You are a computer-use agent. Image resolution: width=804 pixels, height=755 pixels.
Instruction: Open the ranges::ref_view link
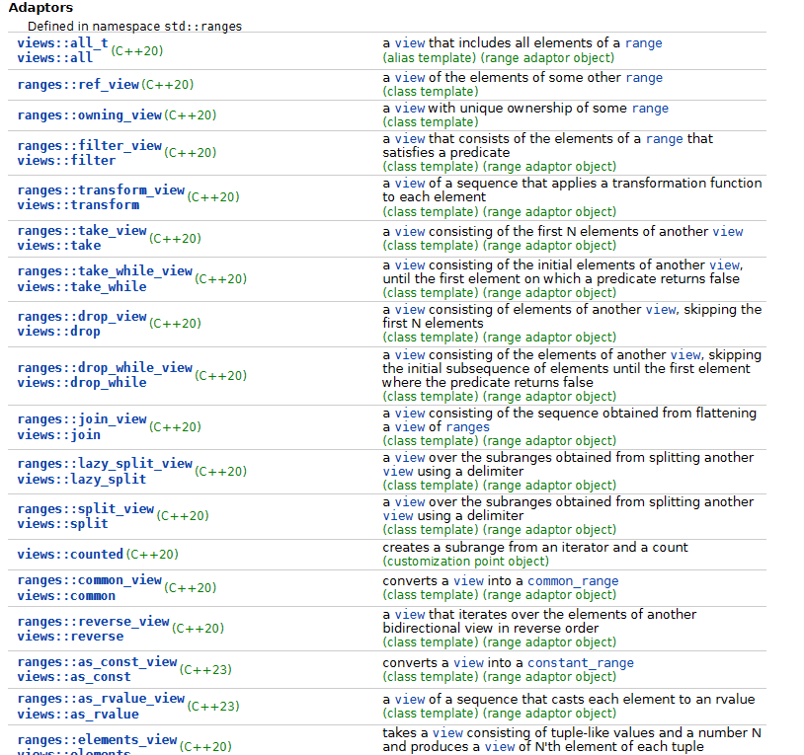(78, 85)
